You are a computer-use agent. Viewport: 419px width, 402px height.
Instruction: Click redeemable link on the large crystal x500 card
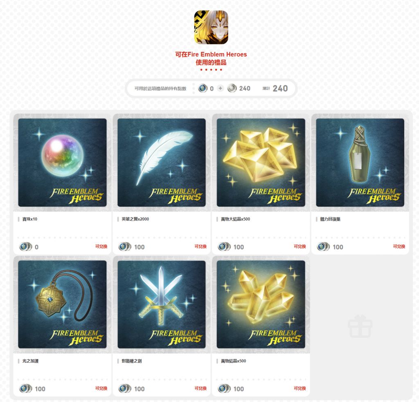(300, 246)
